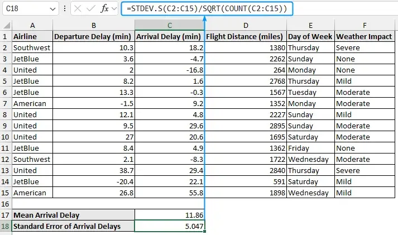Expand the function list dropdown beside fx
Screen dimensions: 398x235
[x=114, y=8]
